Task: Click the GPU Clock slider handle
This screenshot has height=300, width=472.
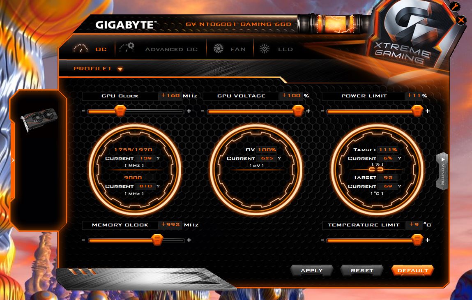Action: pyautogui.click(x=120, y=111)
